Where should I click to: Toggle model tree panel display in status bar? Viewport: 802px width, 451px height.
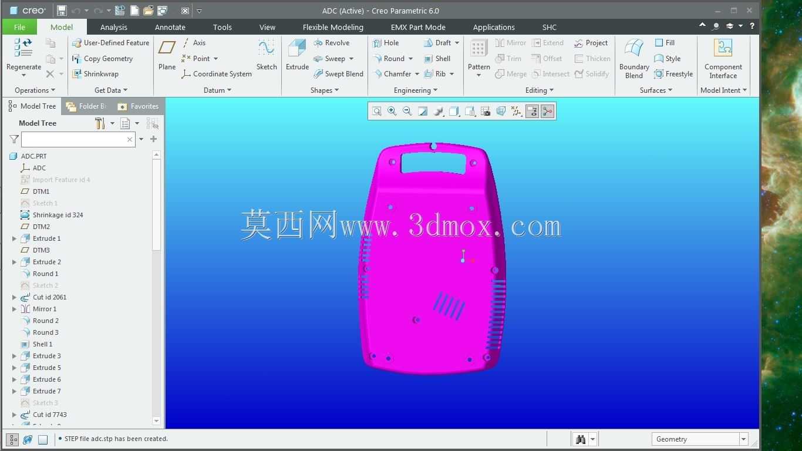pos(12,439)
